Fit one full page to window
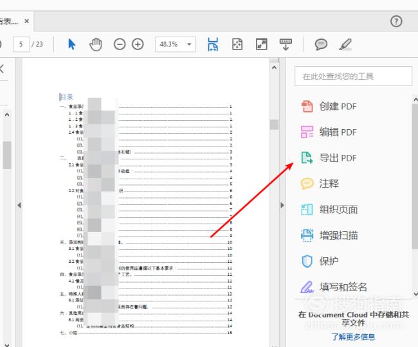The width and height of the screenshot is (418, 347). 237,44
